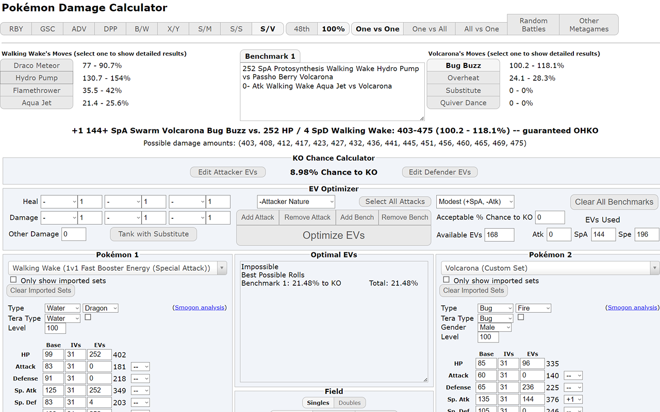Open the Attacker Nature dropdown
Screen dimensions: 660x412
(x=296, y=201)
